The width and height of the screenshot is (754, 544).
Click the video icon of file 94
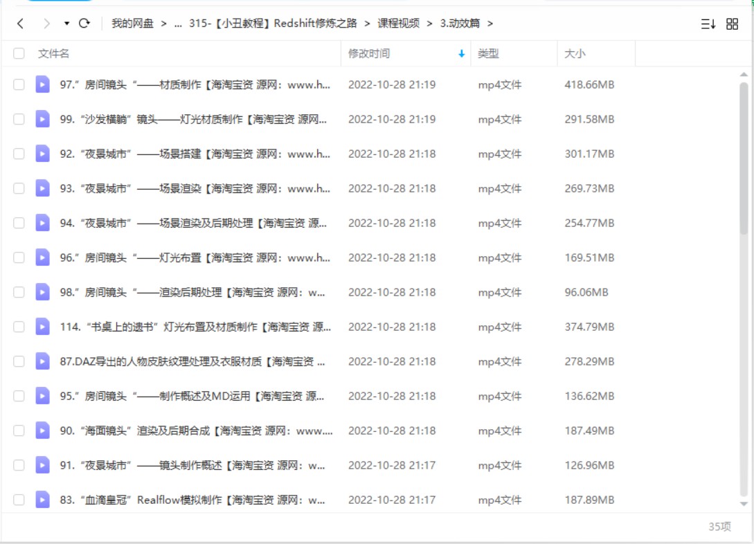42,223
